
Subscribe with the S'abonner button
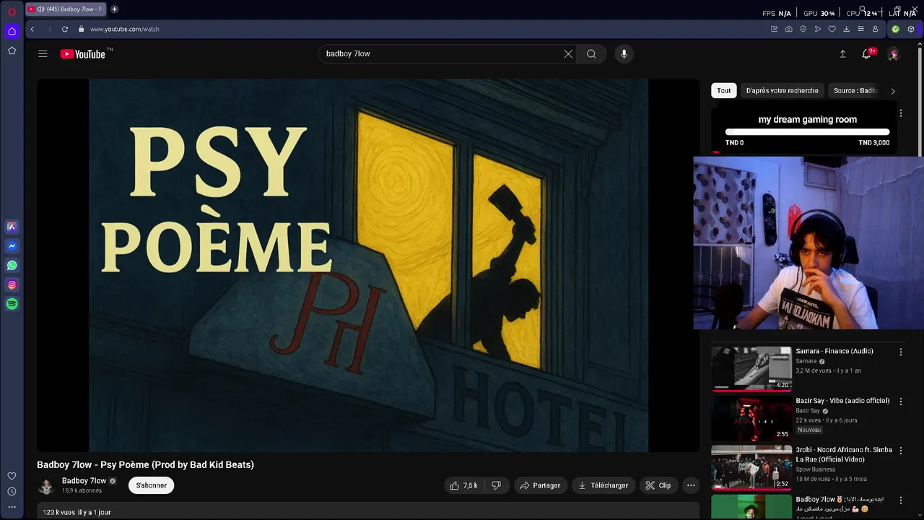point(152,485)
